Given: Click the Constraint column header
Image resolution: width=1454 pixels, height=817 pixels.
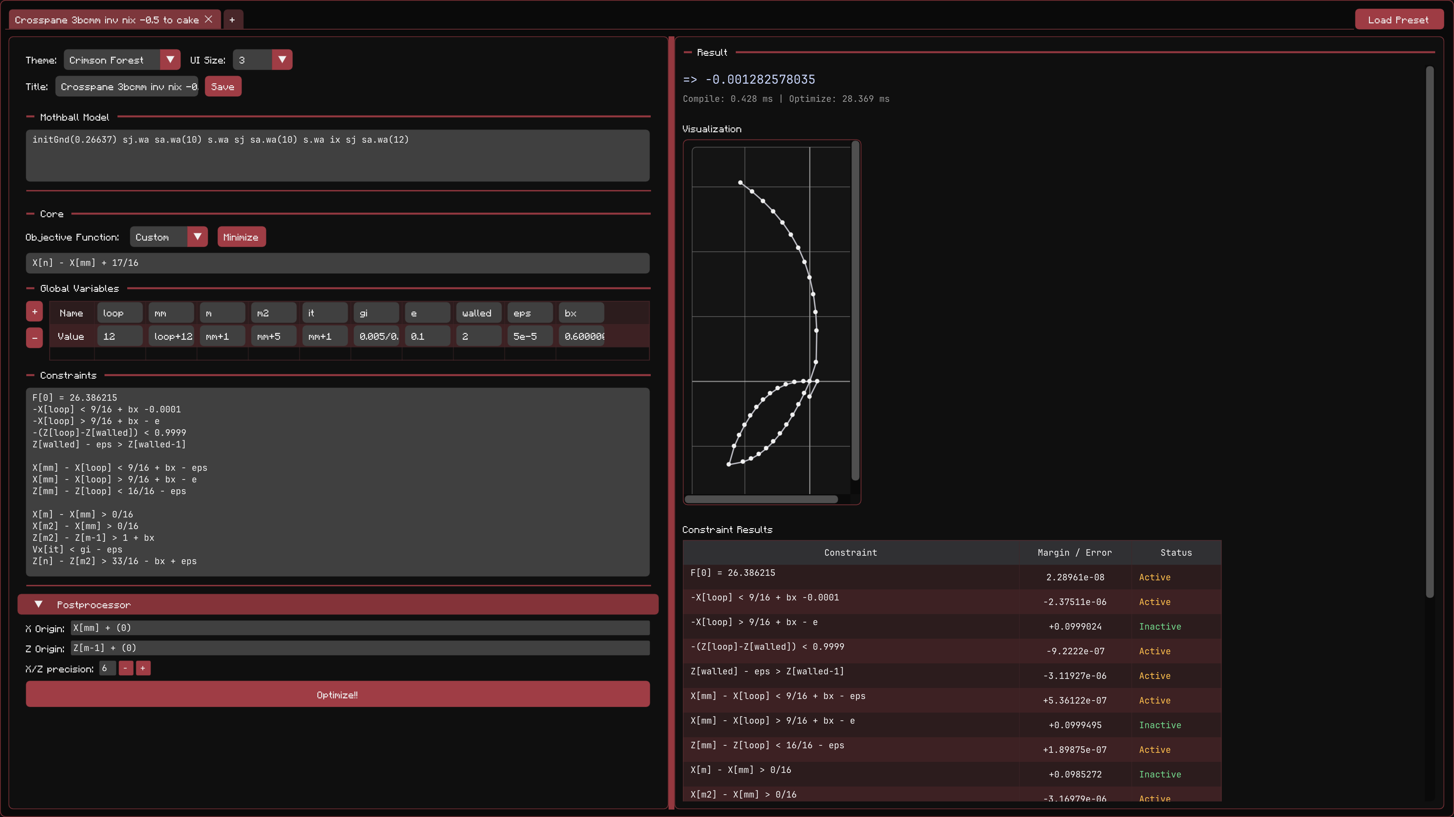Looking at the screenshot, I should click(x=851, y=552).
